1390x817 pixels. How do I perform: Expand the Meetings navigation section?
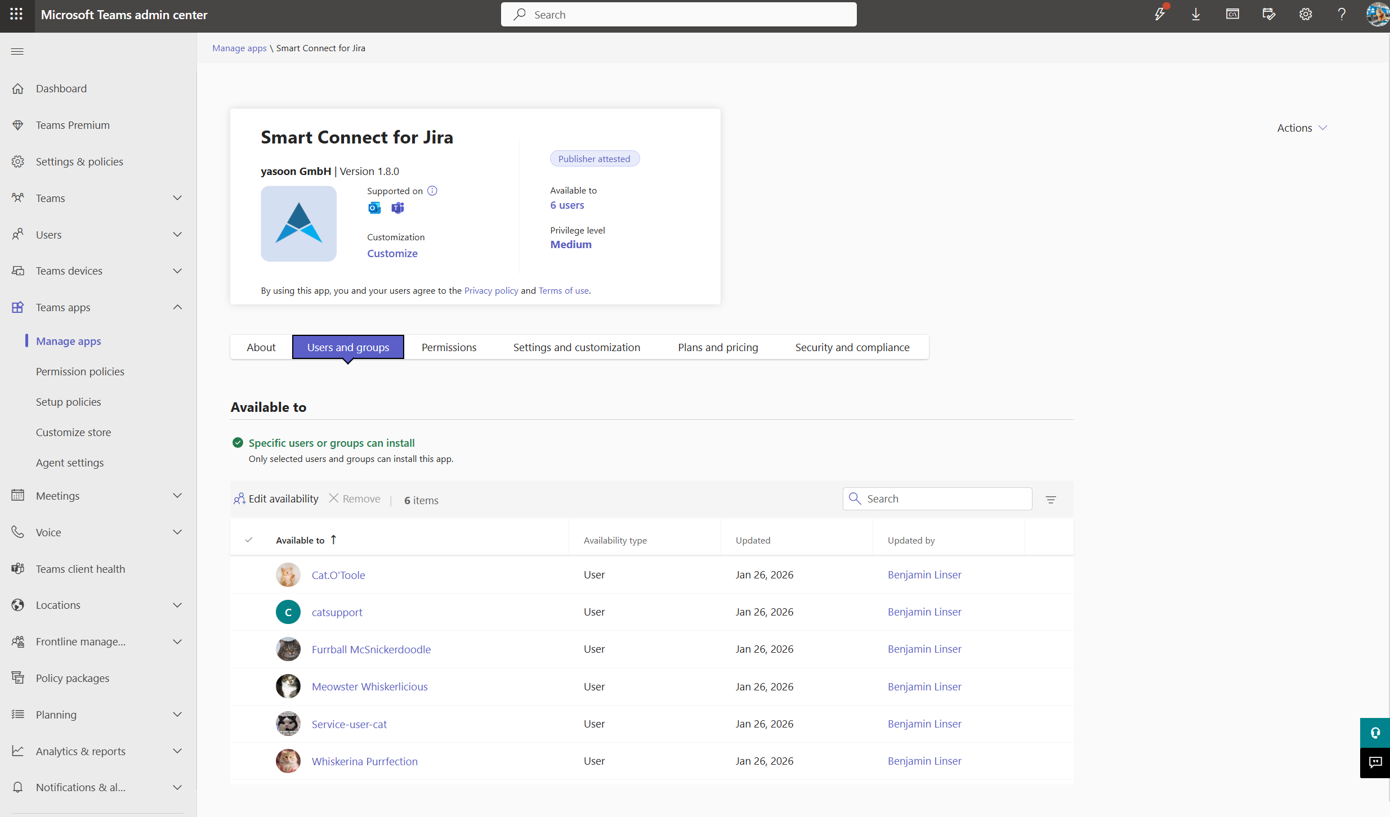(177, 496)
